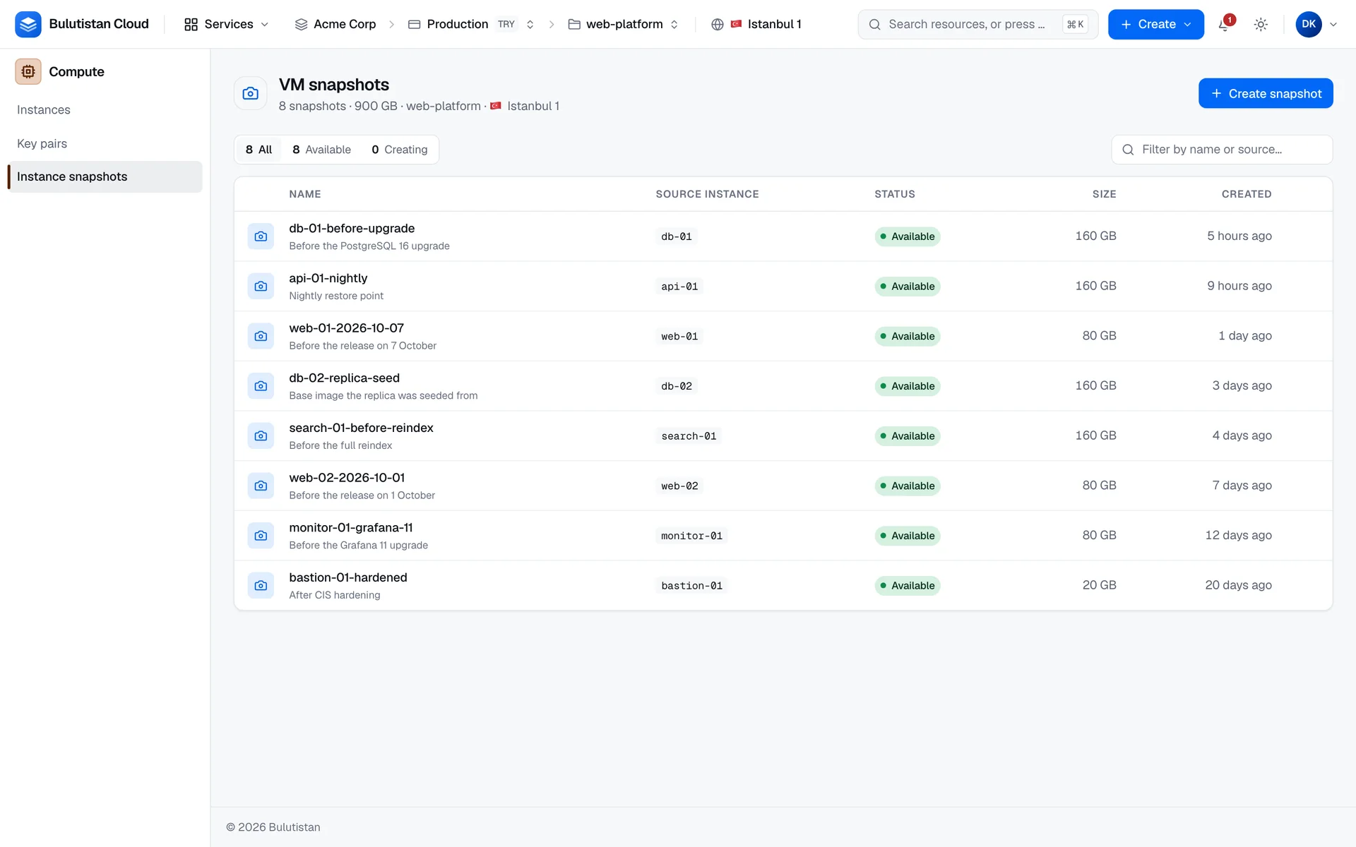Select the Istanbul 1 region selector

[x=756, y=25]
